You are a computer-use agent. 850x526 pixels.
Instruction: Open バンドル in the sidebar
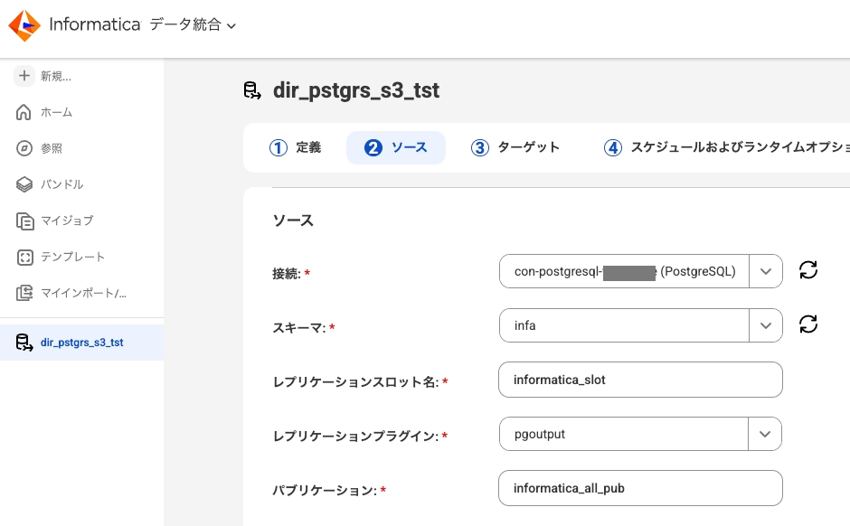coord(61,184)
